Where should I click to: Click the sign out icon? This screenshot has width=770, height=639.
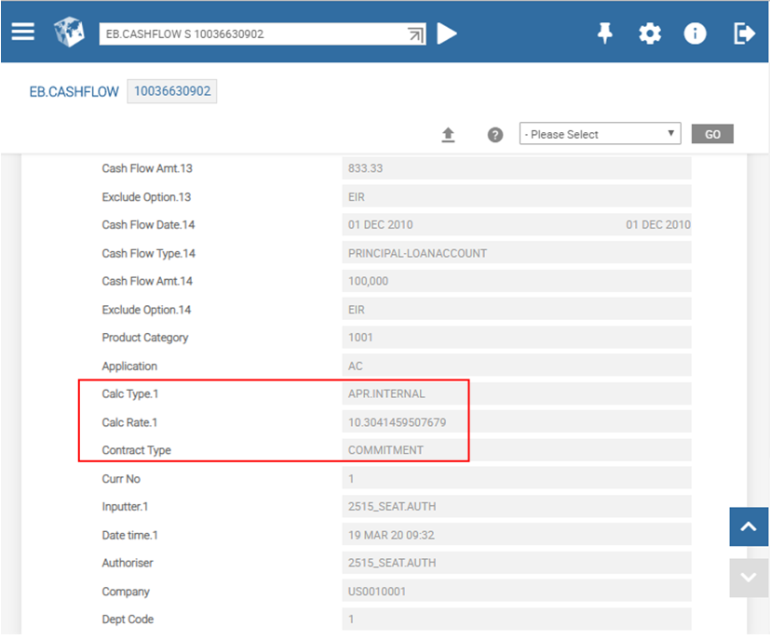(744, 33)
